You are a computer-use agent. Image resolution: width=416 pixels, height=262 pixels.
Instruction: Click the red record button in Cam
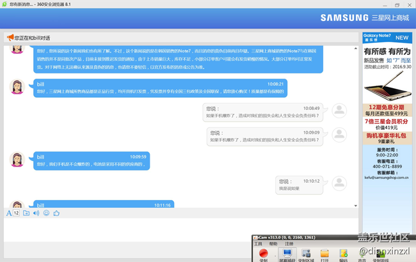tap(264, 254)
